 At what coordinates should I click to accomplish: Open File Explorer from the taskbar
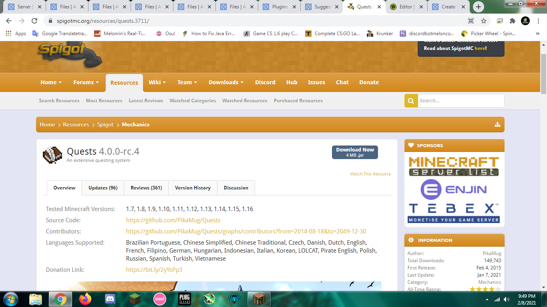36,299
